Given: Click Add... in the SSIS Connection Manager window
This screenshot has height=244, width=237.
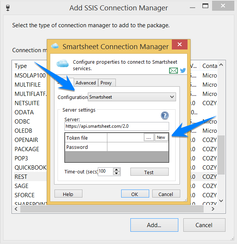Looking at the screenshot, I should coord(154,225).
